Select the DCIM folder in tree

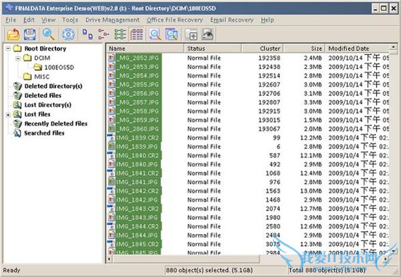point(42,58)
